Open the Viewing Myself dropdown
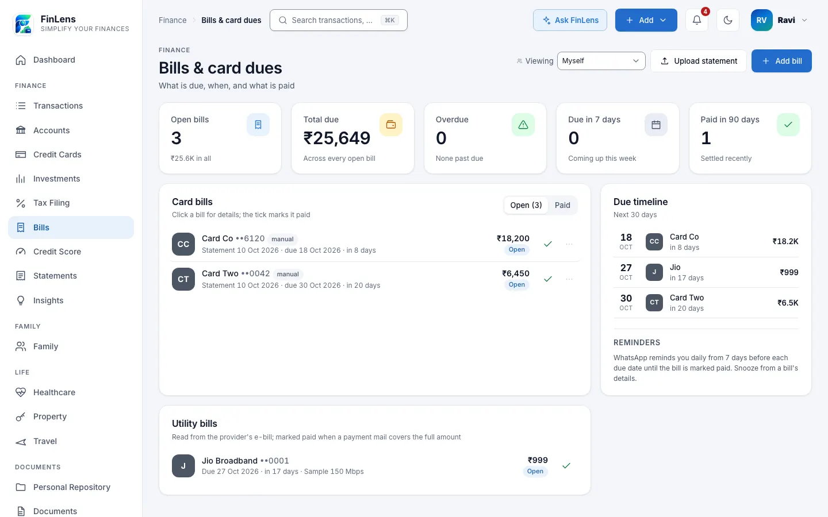The width and height of the screenshot is (828, 517). pos(601,61)
